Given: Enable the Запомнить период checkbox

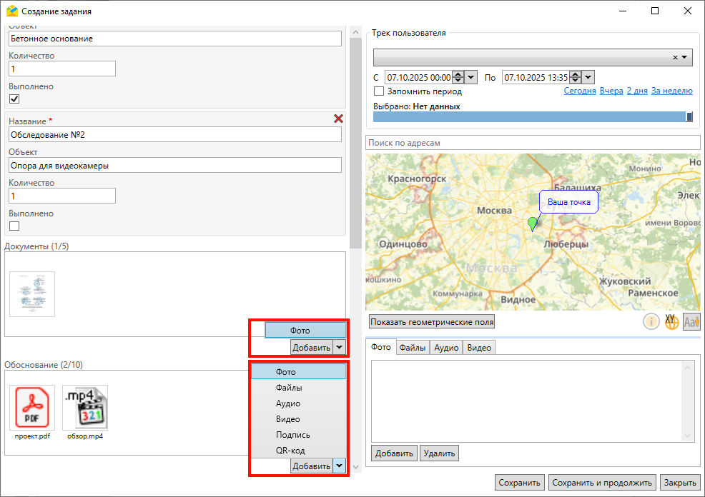Looking at the screenshot, I should pyautogui.click(x=379, y=91).
